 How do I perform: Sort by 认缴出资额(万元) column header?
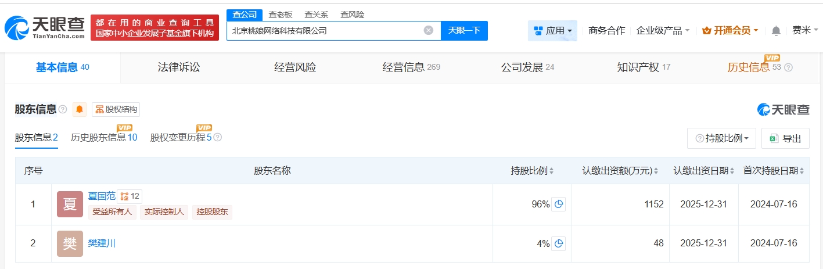620,171
